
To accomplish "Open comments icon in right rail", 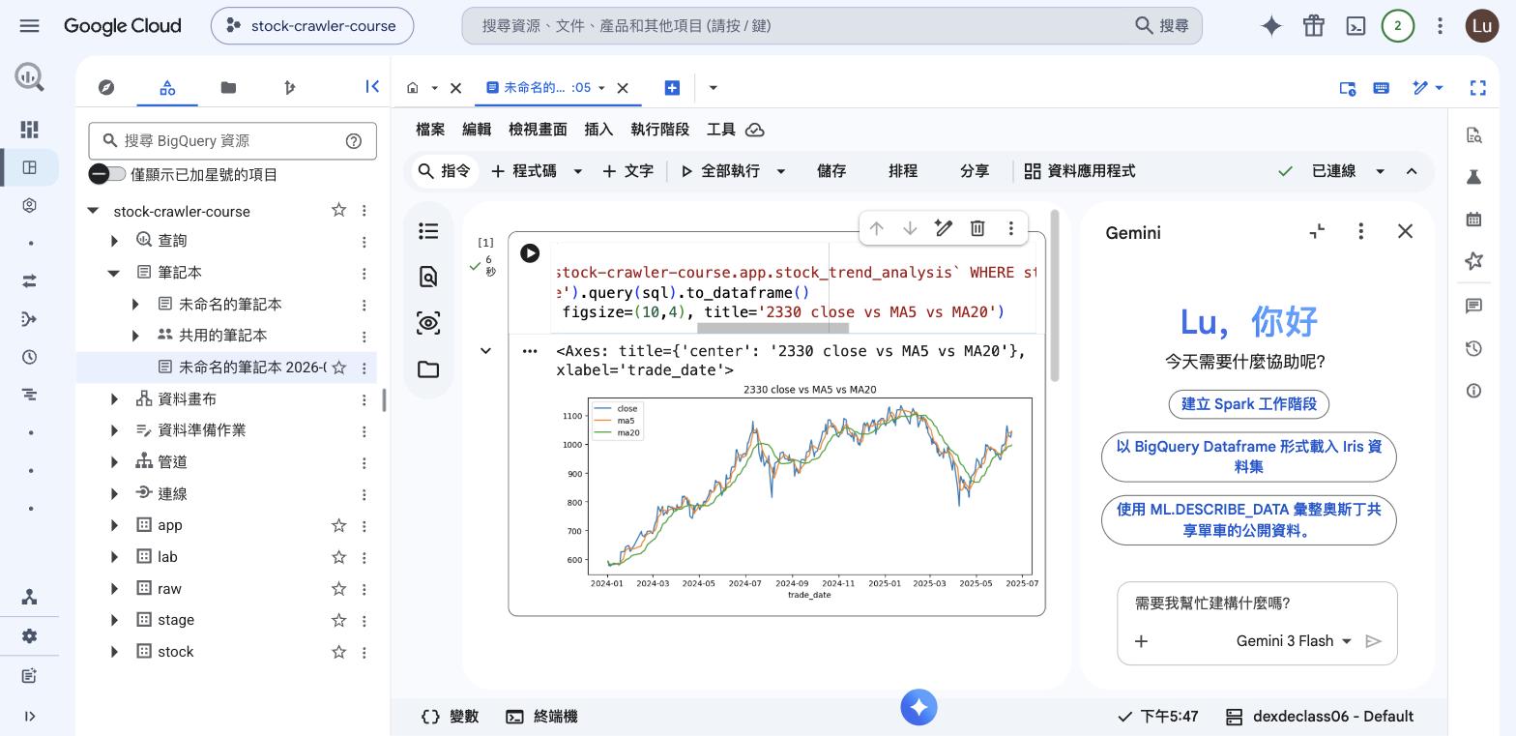I will pyautogui.click(x=1473, y=306).
